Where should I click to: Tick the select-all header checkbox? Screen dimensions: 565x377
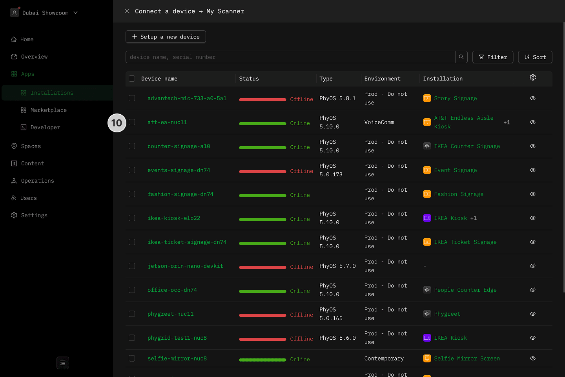pyautogui.click(x=132, y=79)
